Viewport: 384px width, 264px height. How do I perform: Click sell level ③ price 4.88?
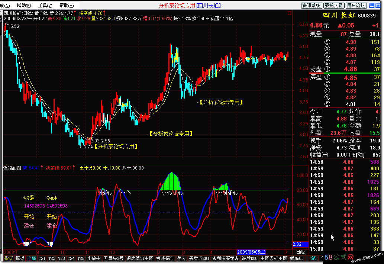coord(351,56)
